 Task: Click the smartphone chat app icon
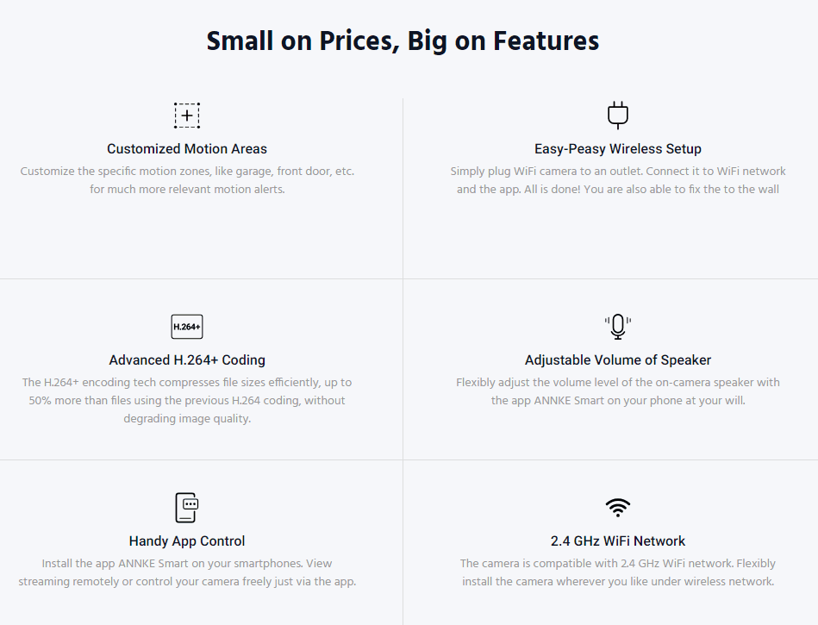click(187, 507)
